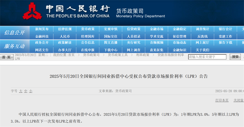
Task: Open 征信管理 section
Action: coord(180,37)
